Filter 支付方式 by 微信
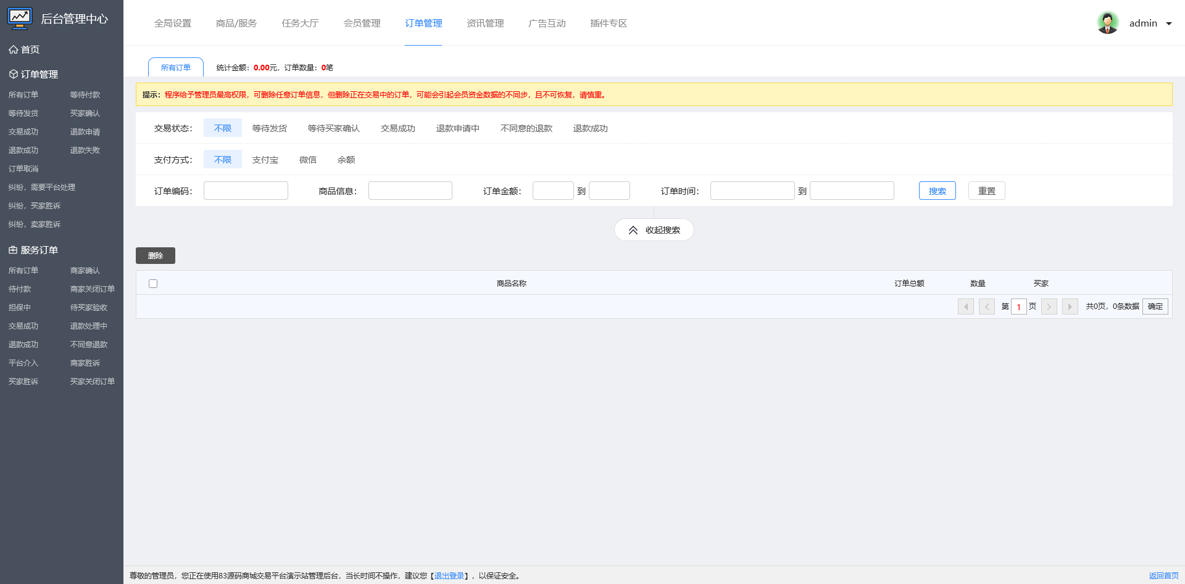1185x584 pixels. tap(308, 160)
